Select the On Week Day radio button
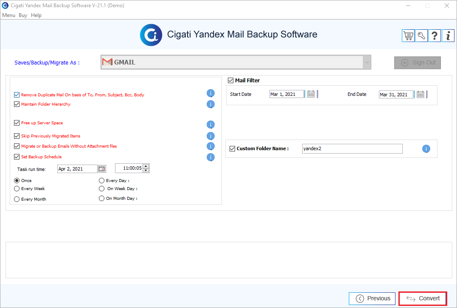Viewport: 457px width, 308px height. (x=101, y=188)
